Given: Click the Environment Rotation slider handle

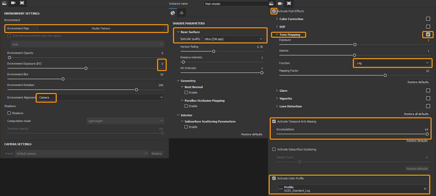Looking at the screenshot, I should (136, 90).
